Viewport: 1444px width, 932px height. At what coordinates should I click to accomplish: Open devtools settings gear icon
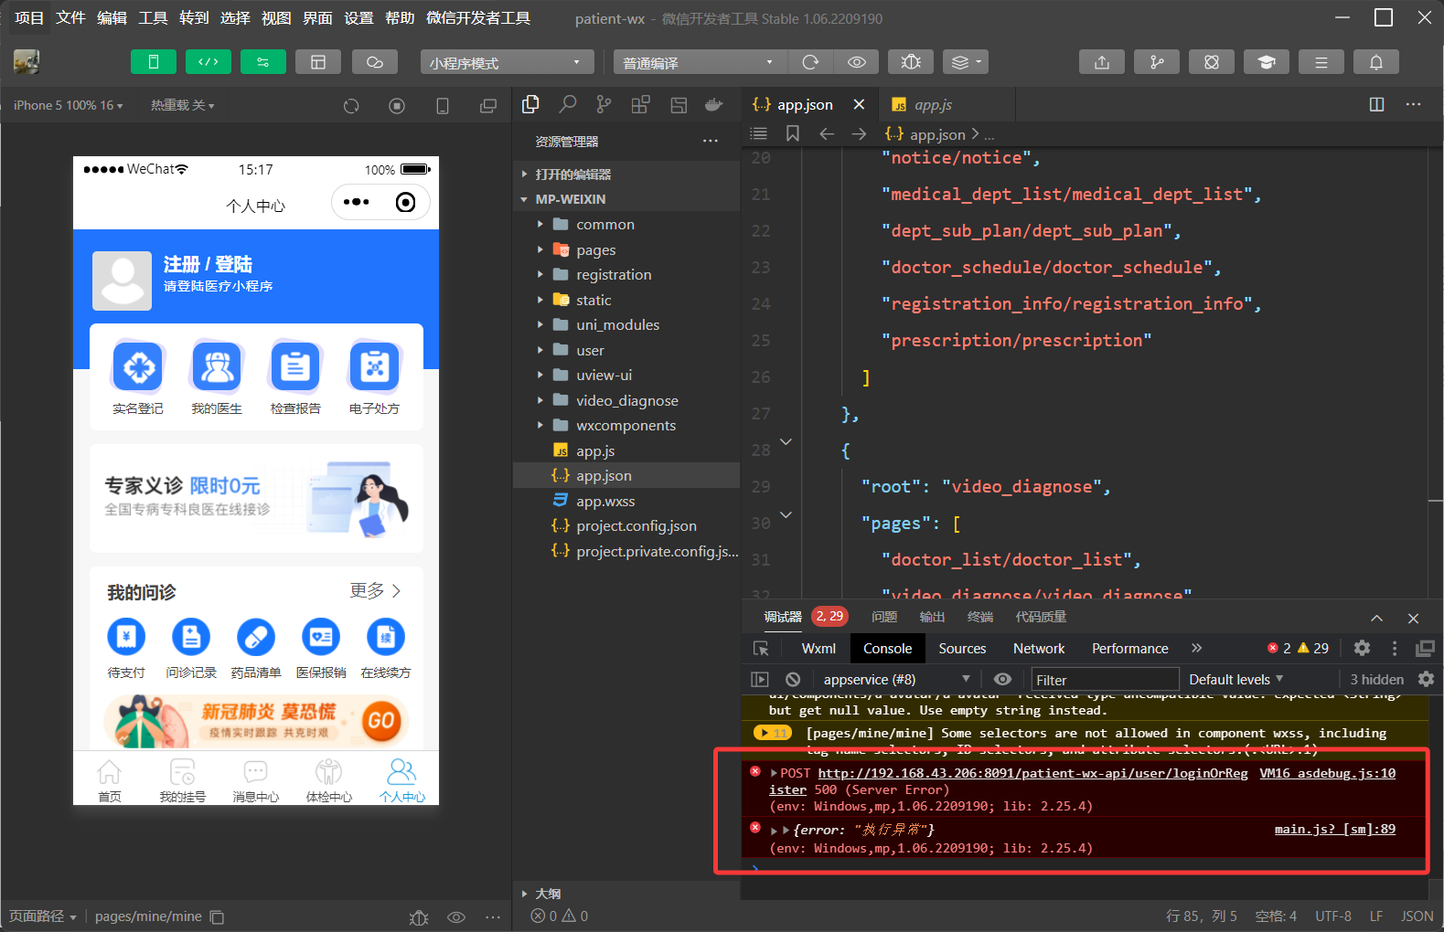click(1362, 648)
